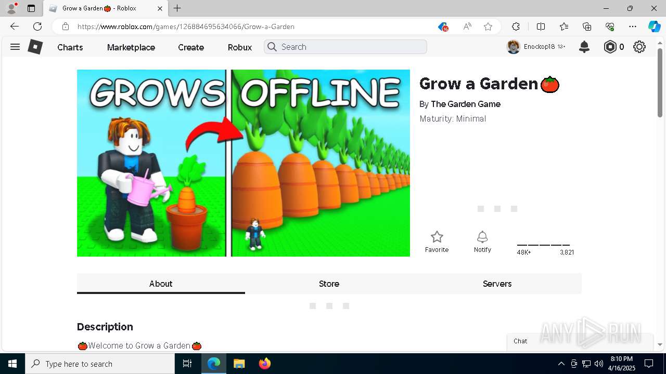Open Task View on taskbar
Viewport: 666px width, 374px height.
pos(187,364)
